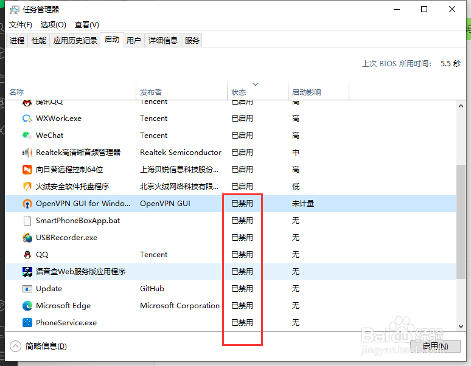The height and width of the screenshot is (366, 471).
Task: Sort by the 状态 column header
Action: (258, 91)
